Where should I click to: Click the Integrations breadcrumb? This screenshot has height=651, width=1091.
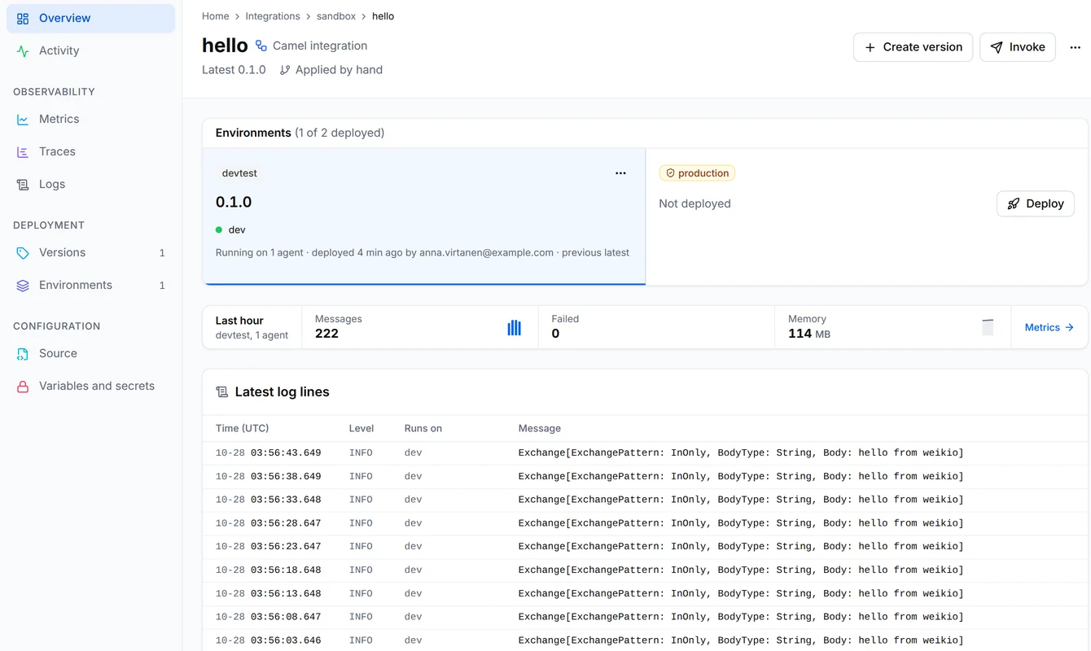(273, 16)
